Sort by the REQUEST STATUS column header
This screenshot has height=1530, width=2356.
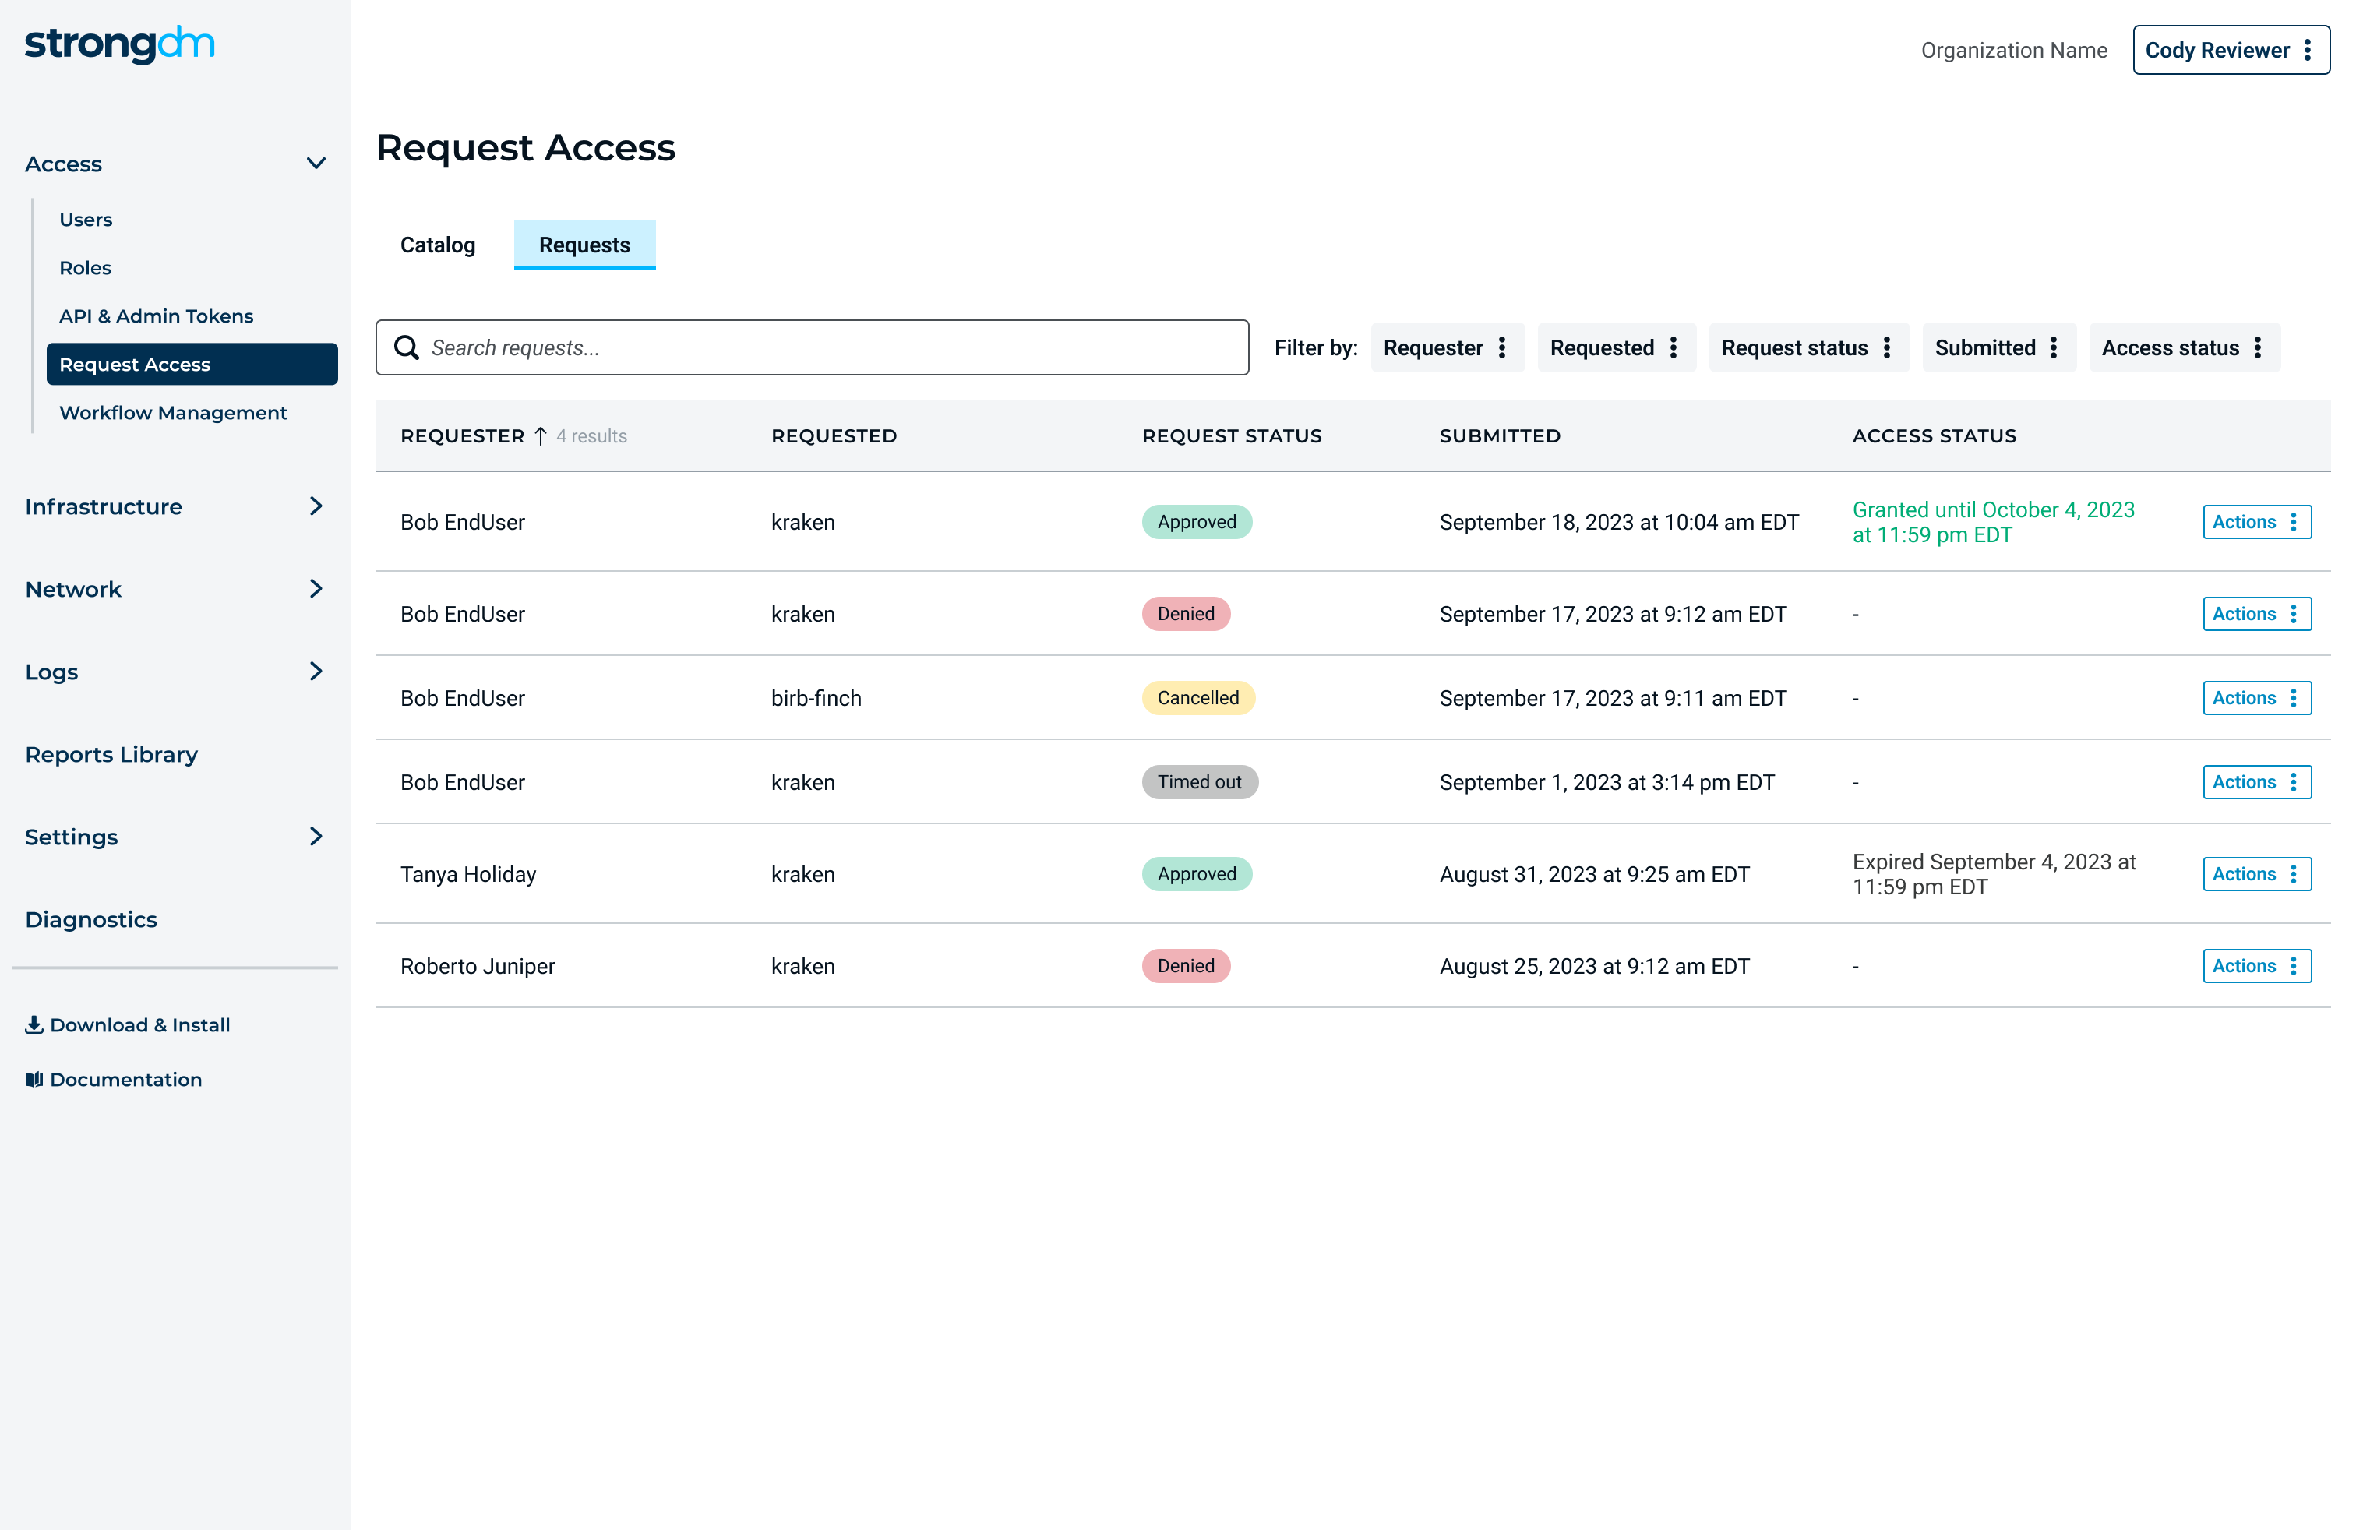point(1232,435)
